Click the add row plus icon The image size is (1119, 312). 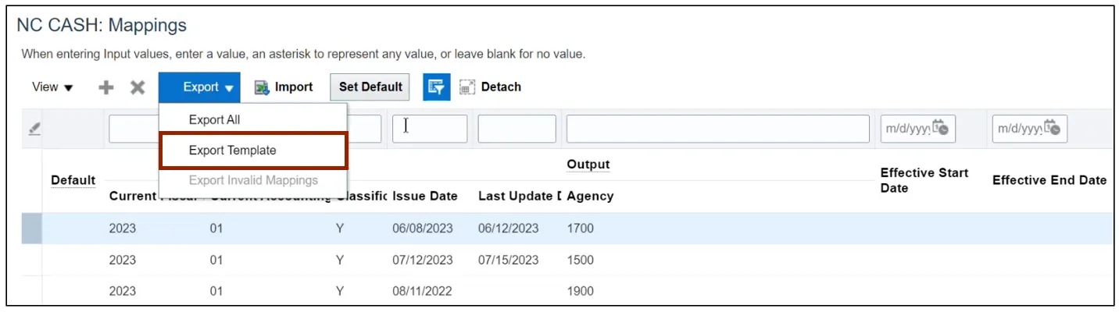(x=106, y=87)
